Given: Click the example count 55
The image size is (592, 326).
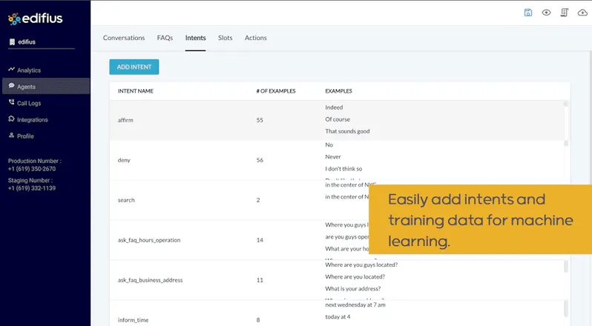Looking at the screenshot, I should click(260, 120).
